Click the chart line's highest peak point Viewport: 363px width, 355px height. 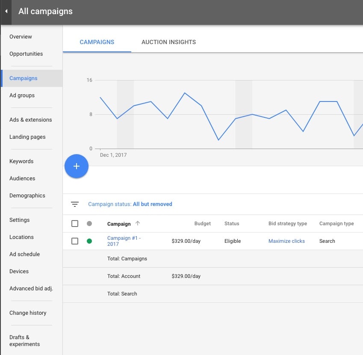click(x=185, y=93)
